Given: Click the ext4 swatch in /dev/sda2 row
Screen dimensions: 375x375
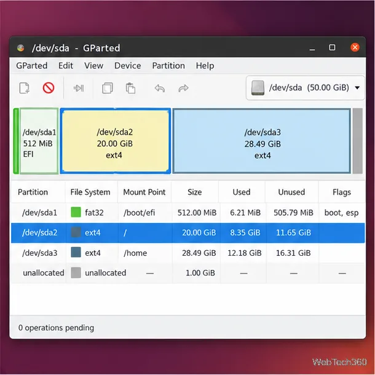Looking at the screenshot, I should tap(76, 232).
